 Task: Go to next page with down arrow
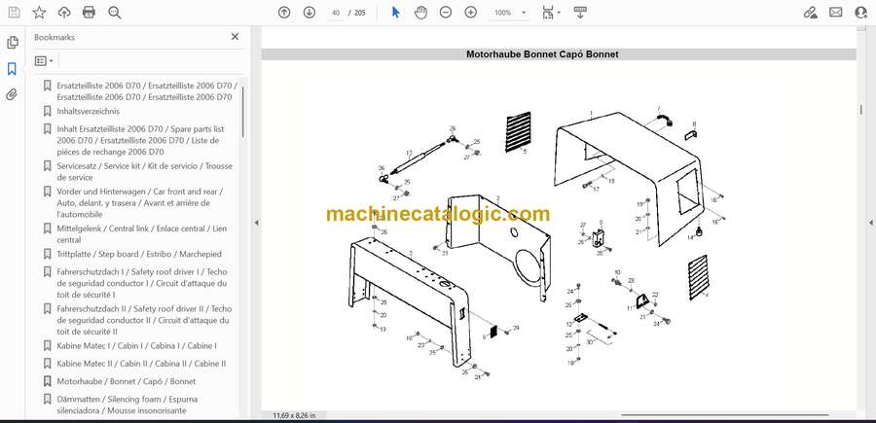pyautogui.click(x=310, y=13)
